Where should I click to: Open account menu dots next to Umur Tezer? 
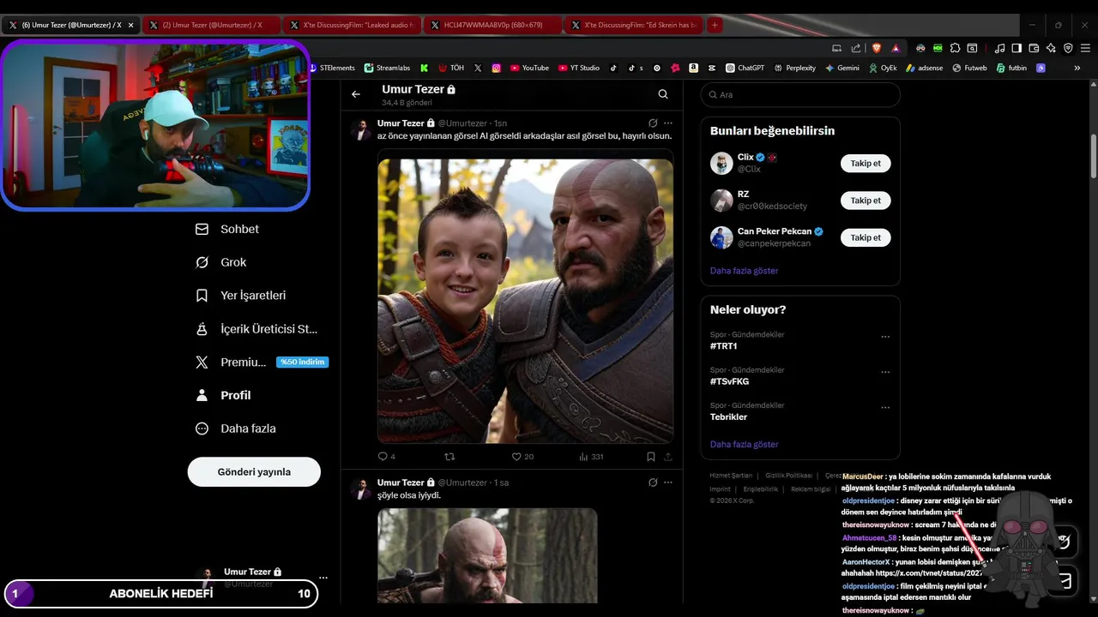pyautogui.click(x=323, y=578)
